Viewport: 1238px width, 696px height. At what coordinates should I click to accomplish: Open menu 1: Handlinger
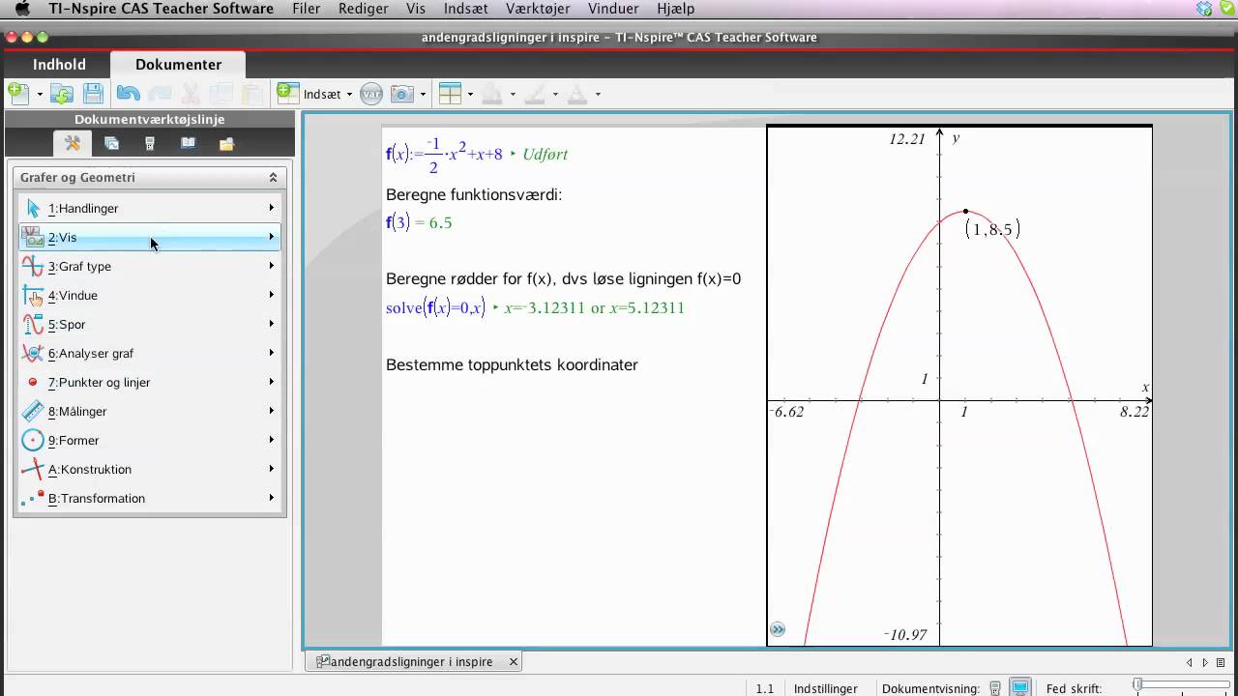[x=150, y=208]
